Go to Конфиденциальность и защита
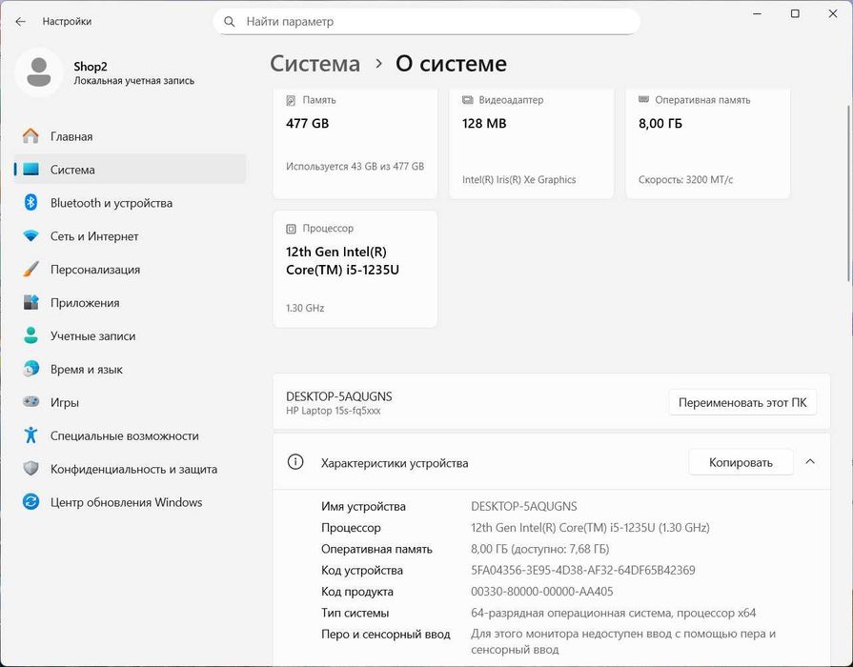 [x=130, y=469]
